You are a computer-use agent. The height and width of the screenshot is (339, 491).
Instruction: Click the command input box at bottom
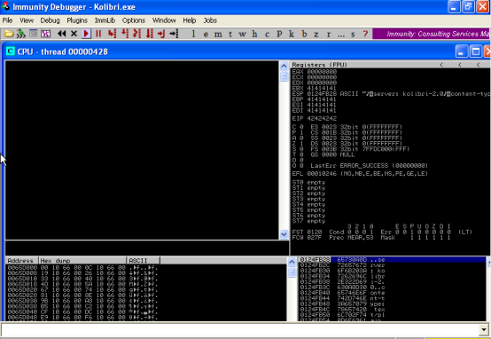point(240,330)
